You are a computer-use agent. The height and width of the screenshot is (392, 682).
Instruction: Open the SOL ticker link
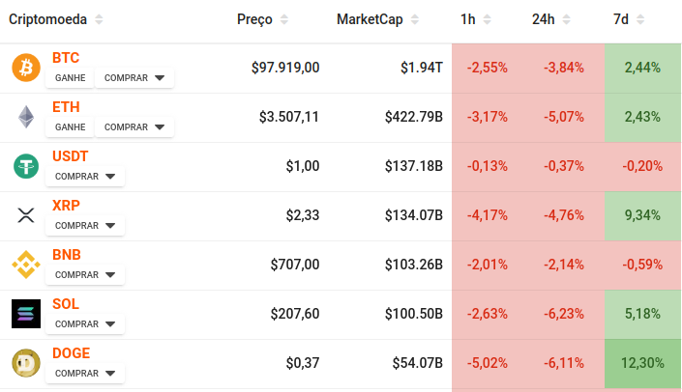(x=66, y=304)
